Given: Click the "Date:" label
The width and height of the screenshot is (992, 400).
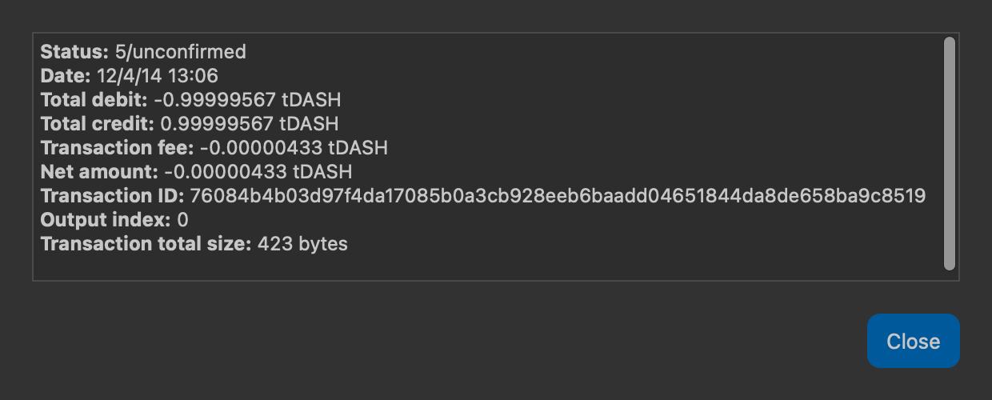Looking at the screenshot, I should [x=66, y=76].
